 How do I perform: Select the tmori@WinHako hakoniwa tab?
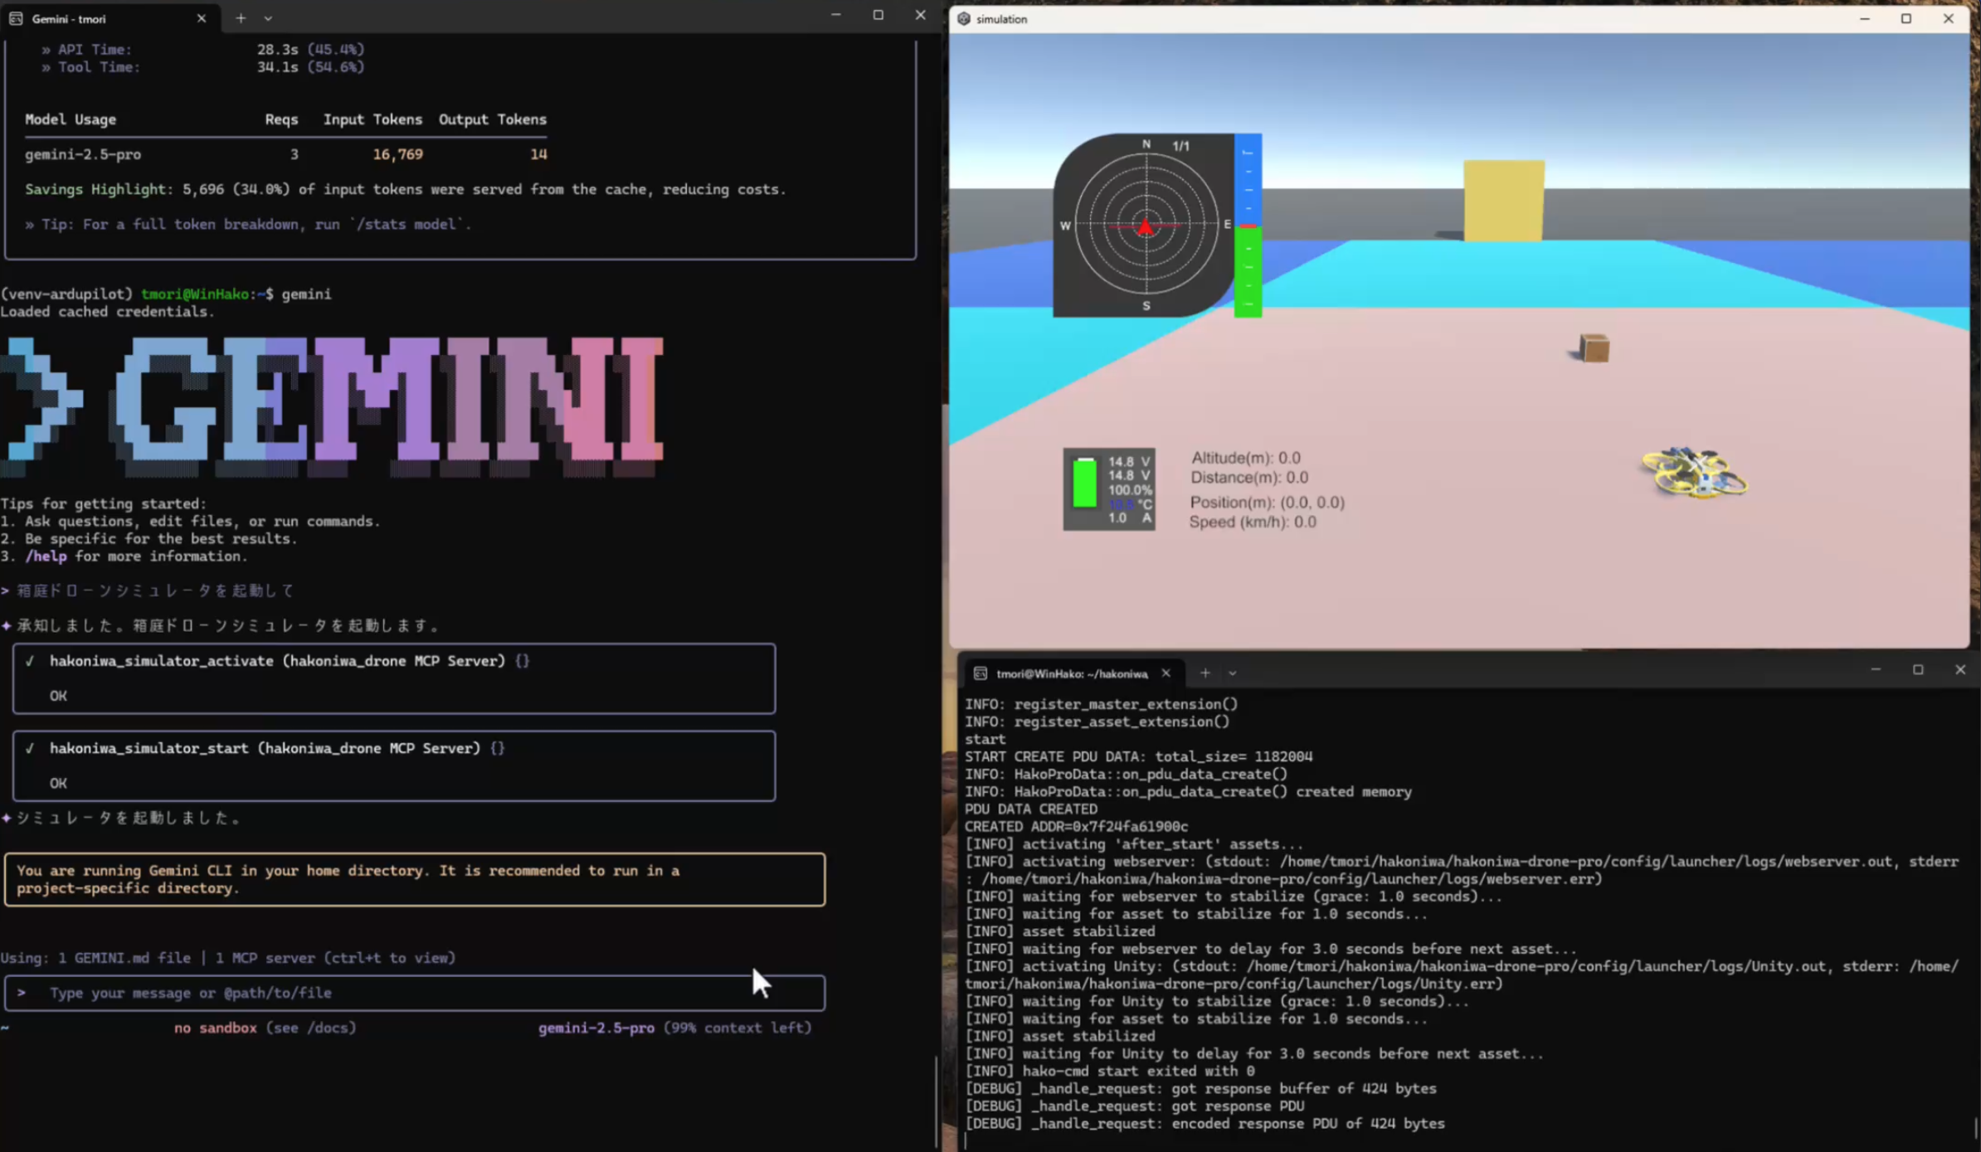[x=1071, y=673]
